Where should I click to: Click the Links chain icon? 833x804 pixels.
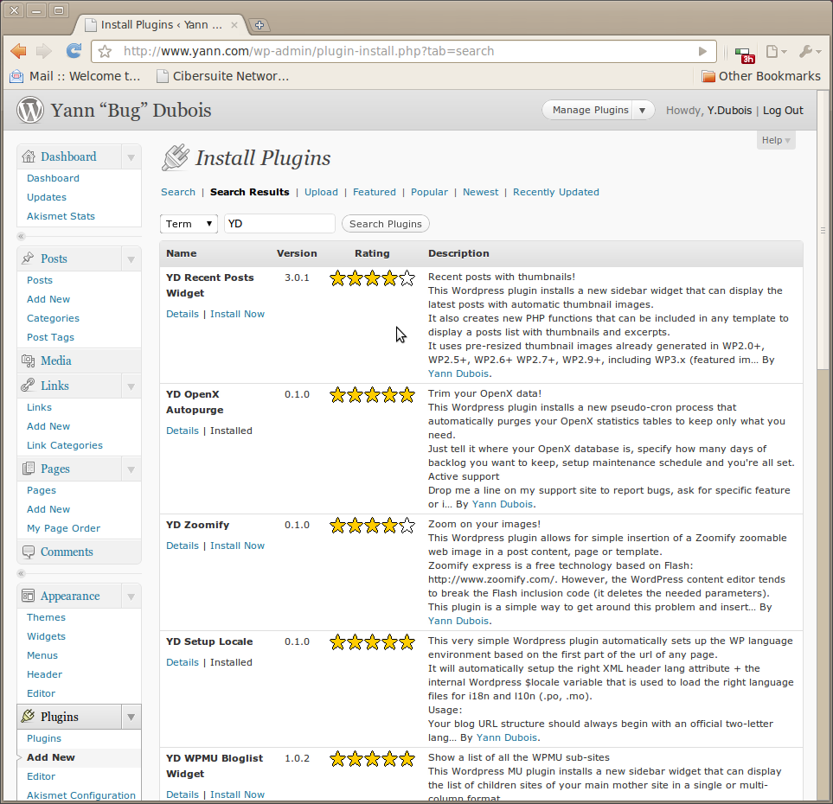point(29,386)
